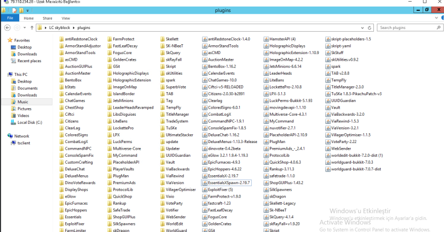Select the BentoBox-1.16.2 jar file icon
Screen dimensions: 444x232
(x=204, y=67)
